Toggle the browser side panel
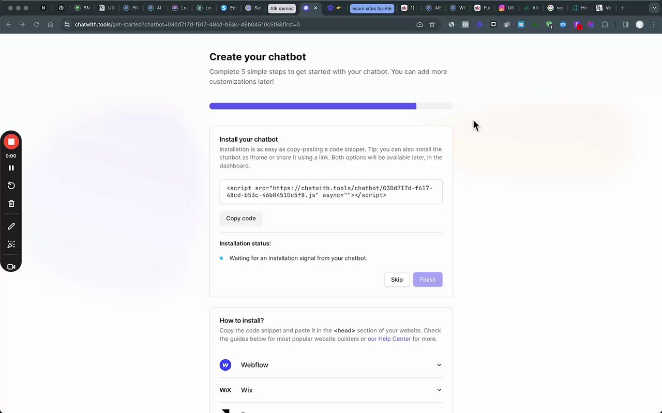Viewport: 662px width, 413px height. coord(625,24)
